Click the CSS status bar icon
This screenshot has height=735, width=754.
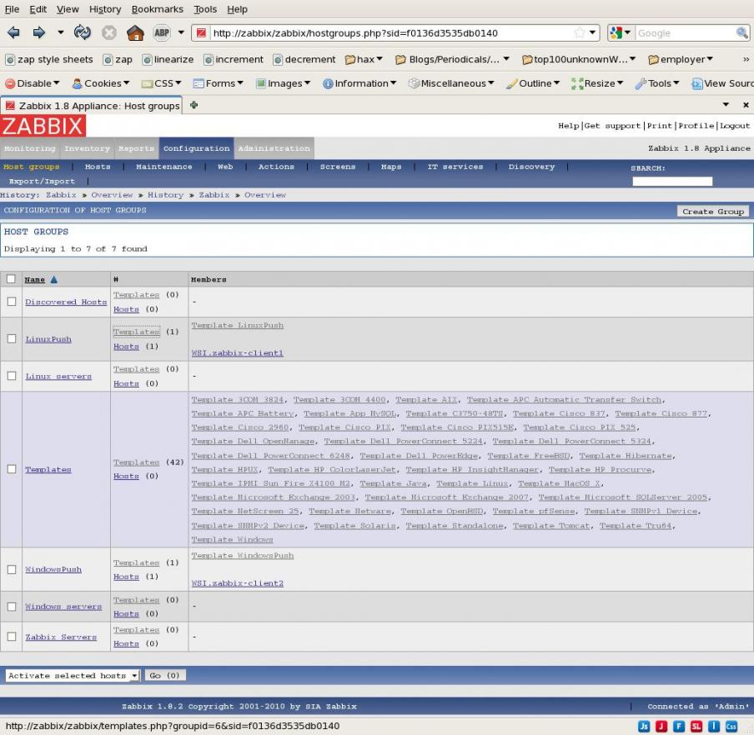(731, 726)
